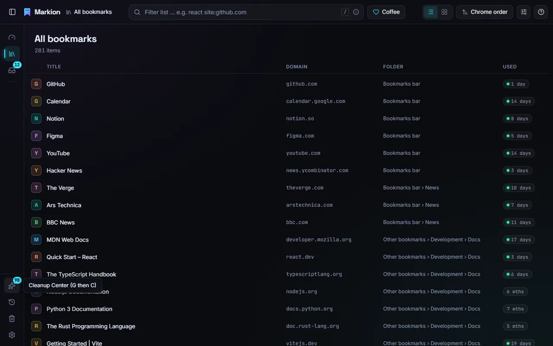Sort by the TITLE column header
553x346 pixels.
pyautogui.click(x=54, y=67)
